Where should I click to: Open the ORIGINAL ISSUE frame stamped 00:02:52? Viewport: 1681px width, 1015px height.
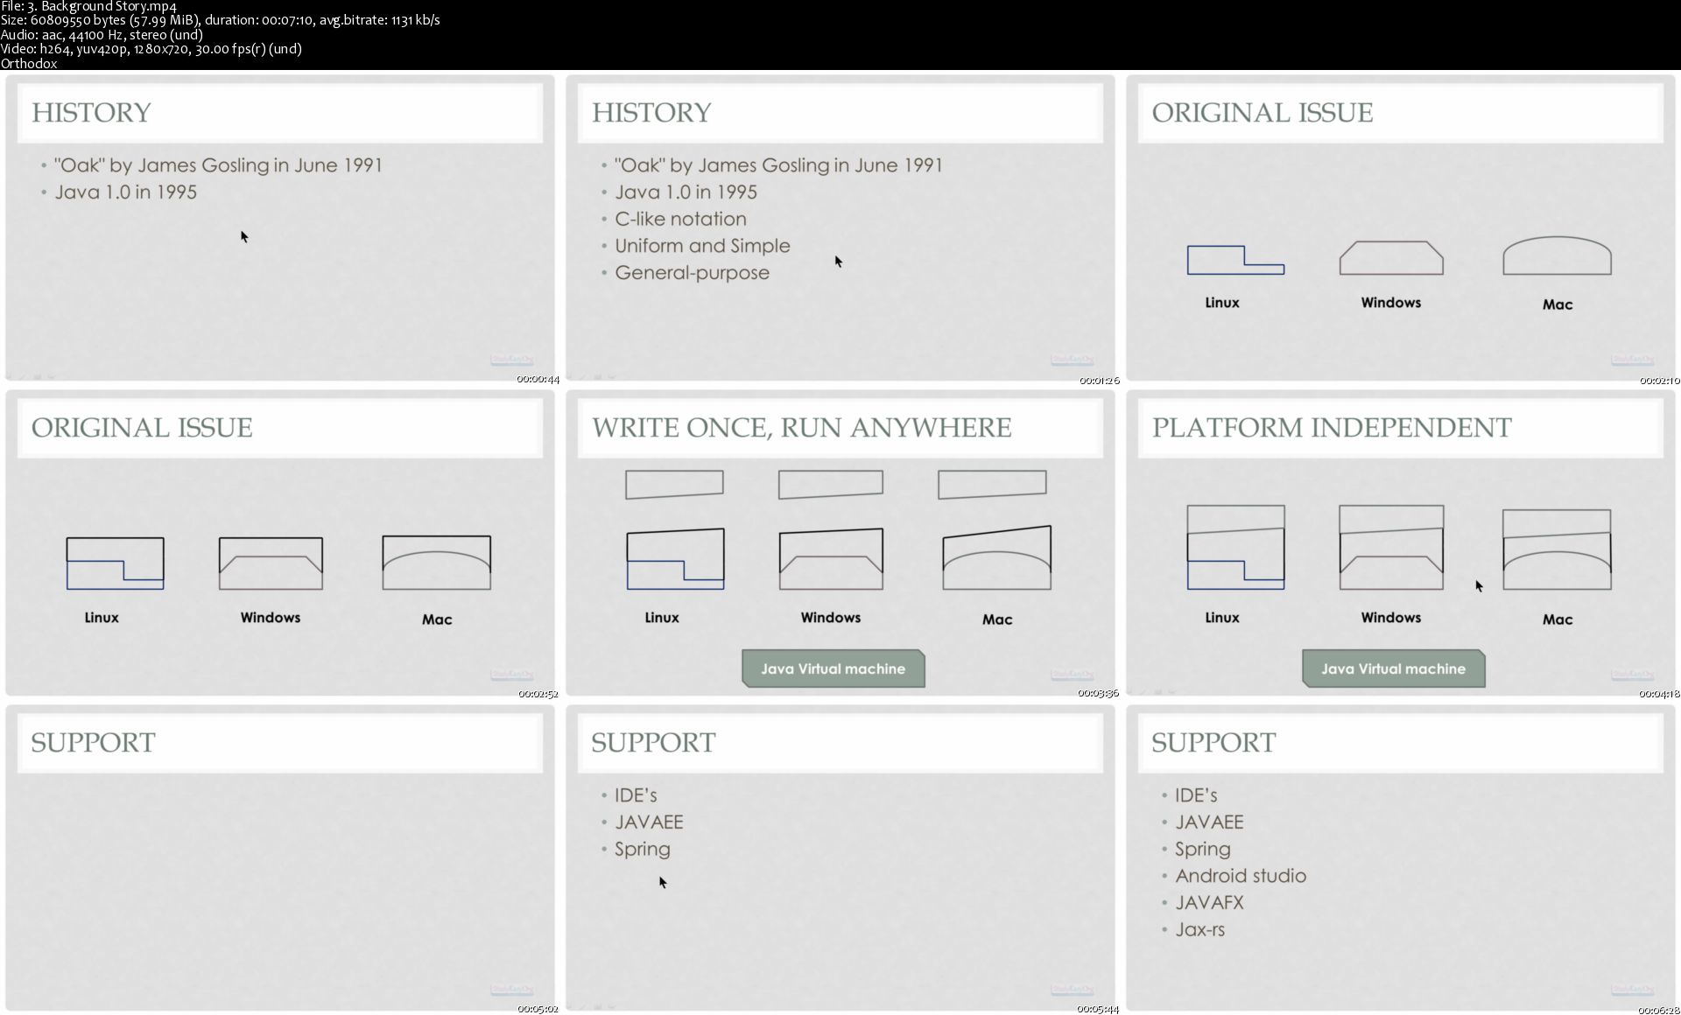280,542
